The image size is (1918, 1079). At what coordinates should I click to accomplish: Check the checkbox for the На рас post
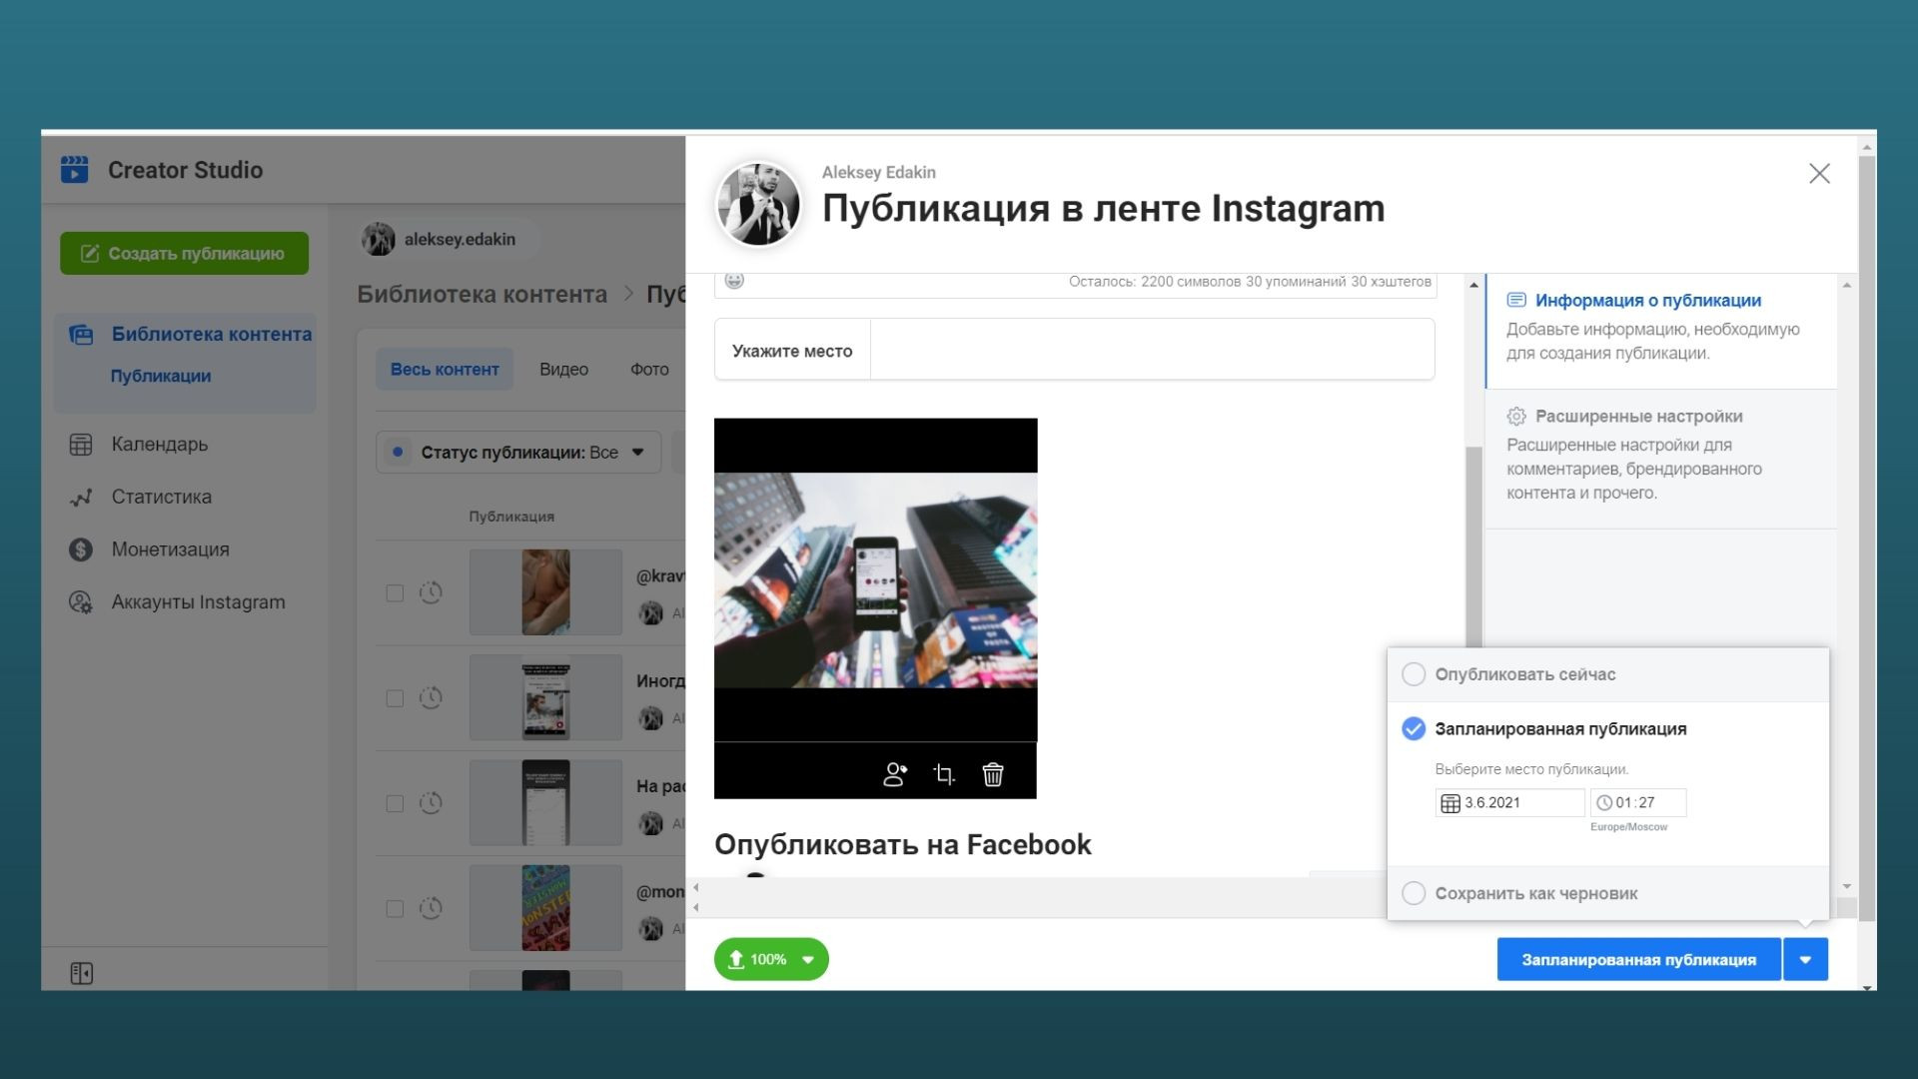395,803
